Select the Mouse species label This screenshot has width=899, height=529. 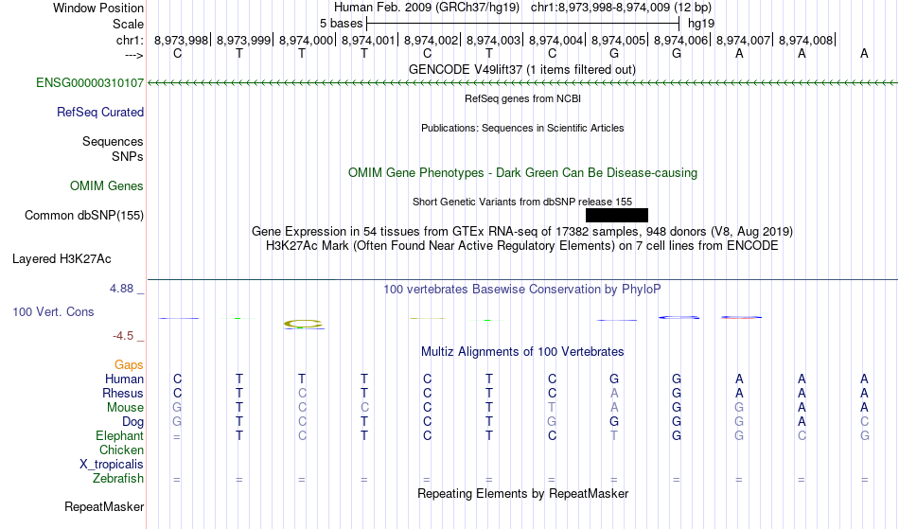125,408
